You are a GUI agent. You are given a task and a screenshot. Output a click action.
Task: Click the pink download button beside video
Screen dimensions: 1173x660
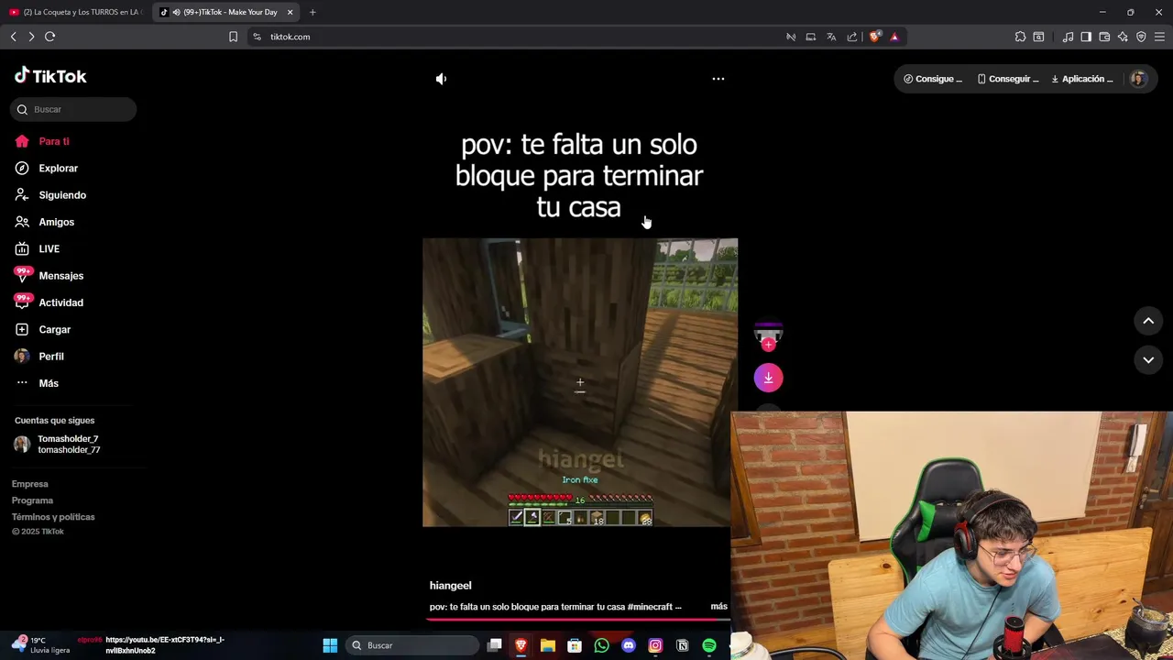(768, 378)
